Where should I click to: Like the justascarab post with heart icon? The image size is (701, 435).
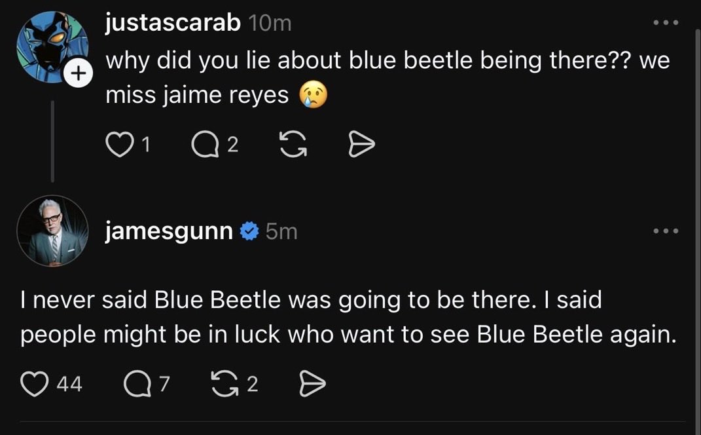(x=120, y=145)
